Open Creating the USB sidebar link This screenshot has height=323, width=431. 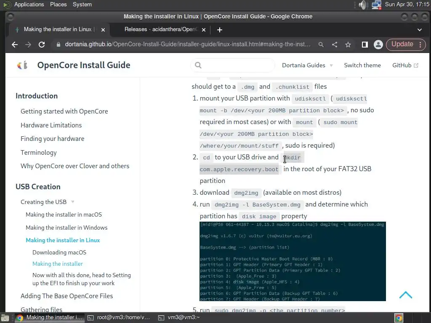point(43,202)
